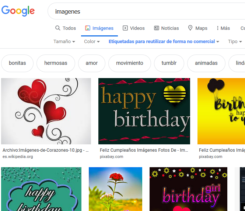Select the tumblr suggestion chip
This screenshot has height=211, width=245.
coord(169,63)
